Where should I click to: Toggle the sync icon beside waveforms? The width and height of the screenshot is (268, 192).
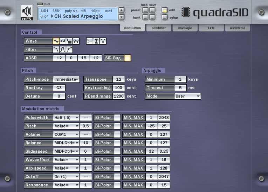tap(90, 41)
